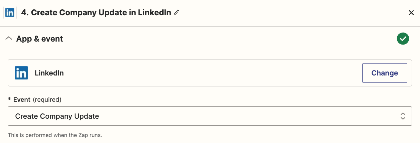Click the LinkedIn app name label
This screenshot has width=420, height=143.
(49, 73)
